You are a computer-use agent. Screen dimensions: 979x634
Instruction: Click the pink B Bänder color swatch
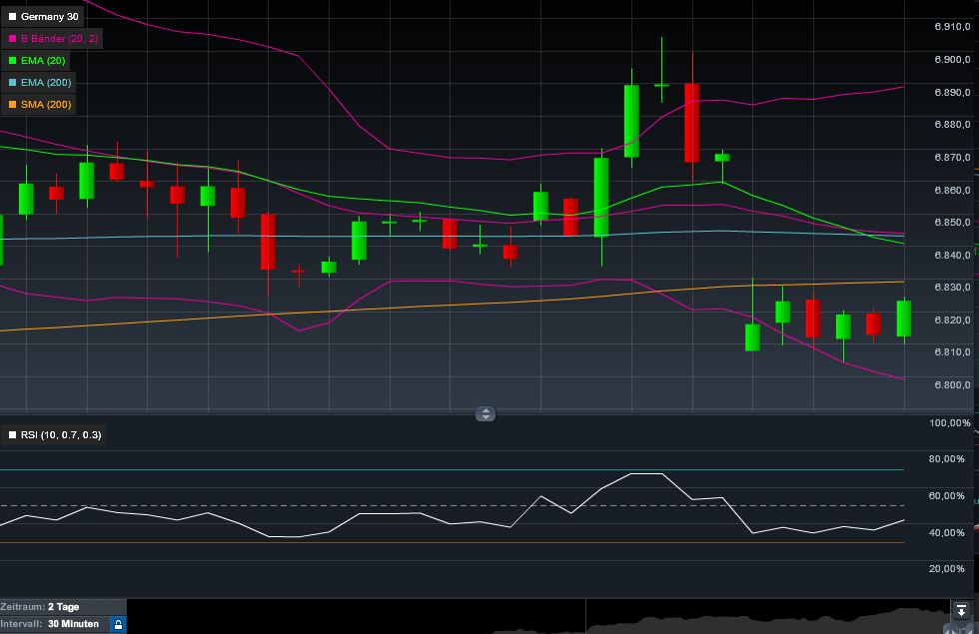[x=11, y=38]
